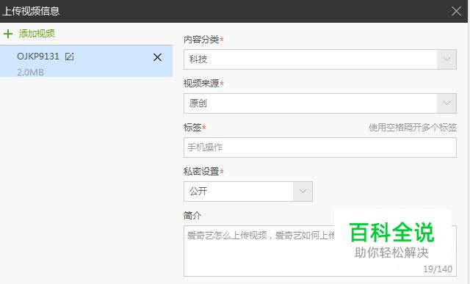Edit the OJKP9131 video title icon

69,57
